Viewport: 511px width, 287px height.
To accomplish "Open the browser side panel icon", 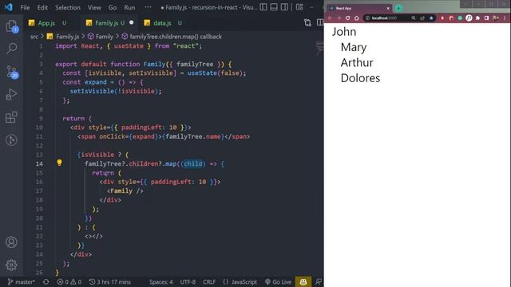I will click(x=486, y=18).
